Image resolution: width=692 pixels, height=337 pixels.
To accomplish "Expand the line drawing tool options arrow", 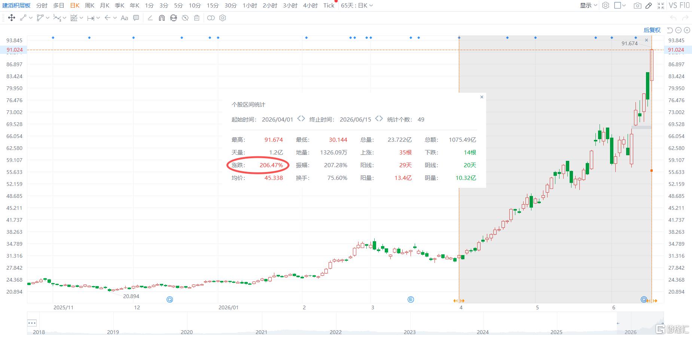I will pyautogui.click(x=31, y=18).
